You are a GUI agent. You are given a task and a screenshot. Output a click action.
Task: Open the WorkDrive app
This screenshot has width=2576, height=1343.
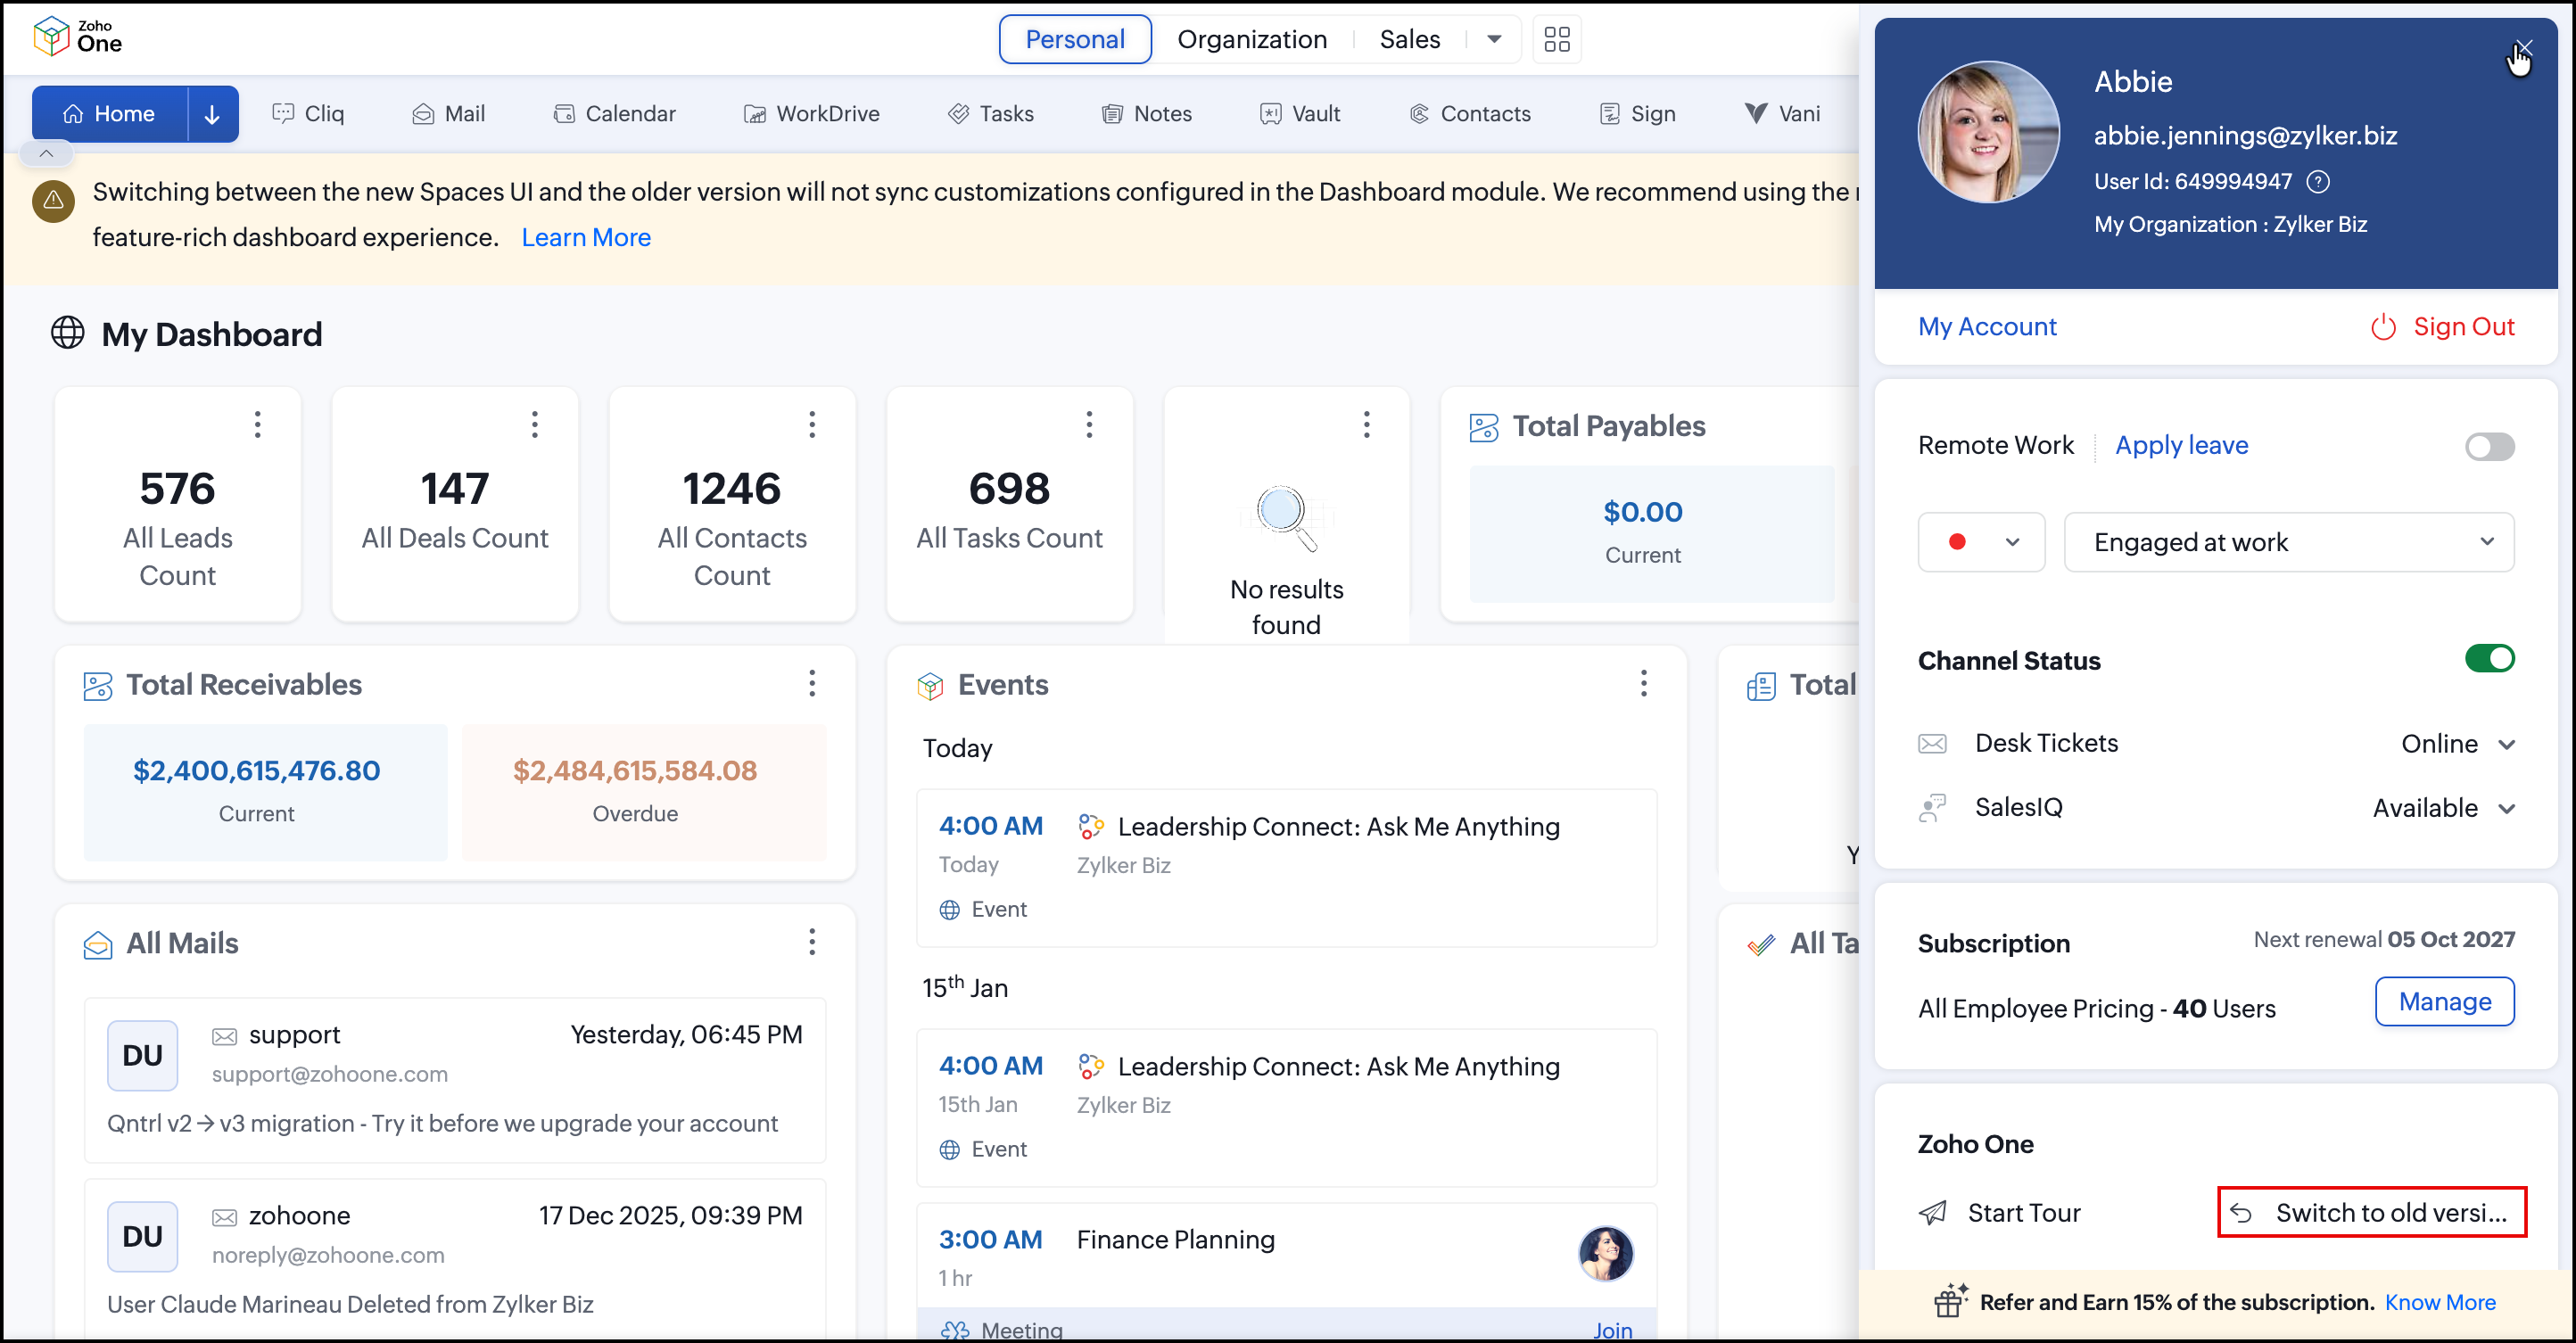(x=811, y=114)
